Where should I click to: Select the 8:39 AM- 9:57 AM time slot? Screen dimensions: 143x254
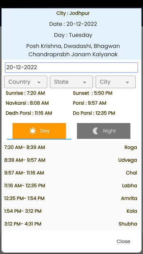(x=71, y=160)
